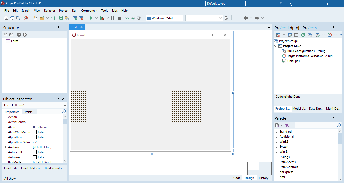Expand the Unit1.pas node
344x183 pixels.
(x=280, y=61)
